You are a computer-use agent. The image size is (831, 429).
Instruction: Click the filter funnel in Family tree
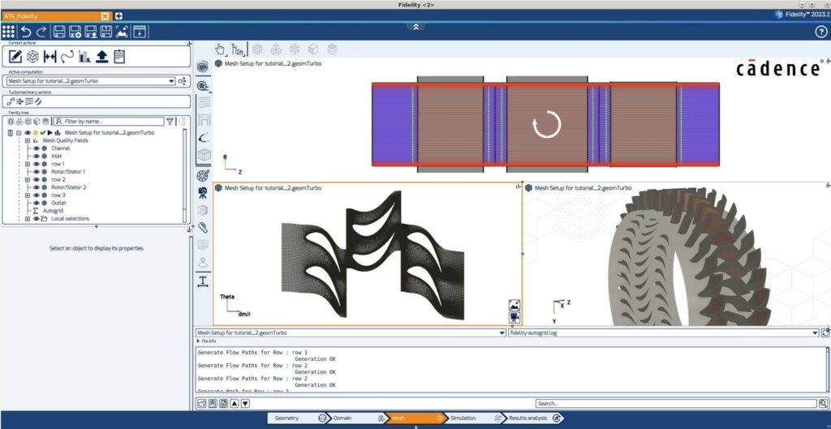point(170,122)
